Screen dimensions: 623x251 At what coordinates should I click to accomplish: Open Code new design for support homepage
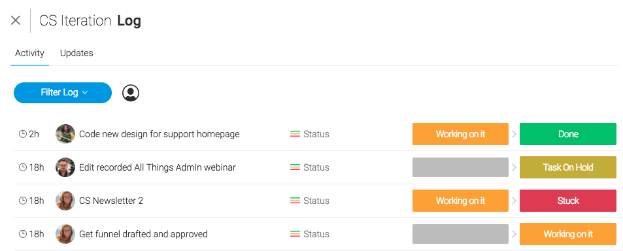click(160, 134)
